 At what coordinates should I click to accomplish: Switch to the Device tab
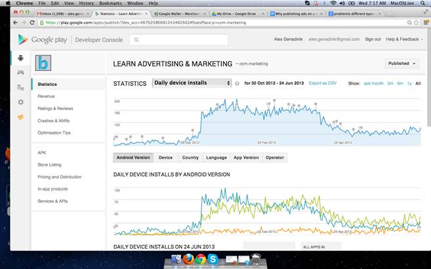[x=165, y=157]
